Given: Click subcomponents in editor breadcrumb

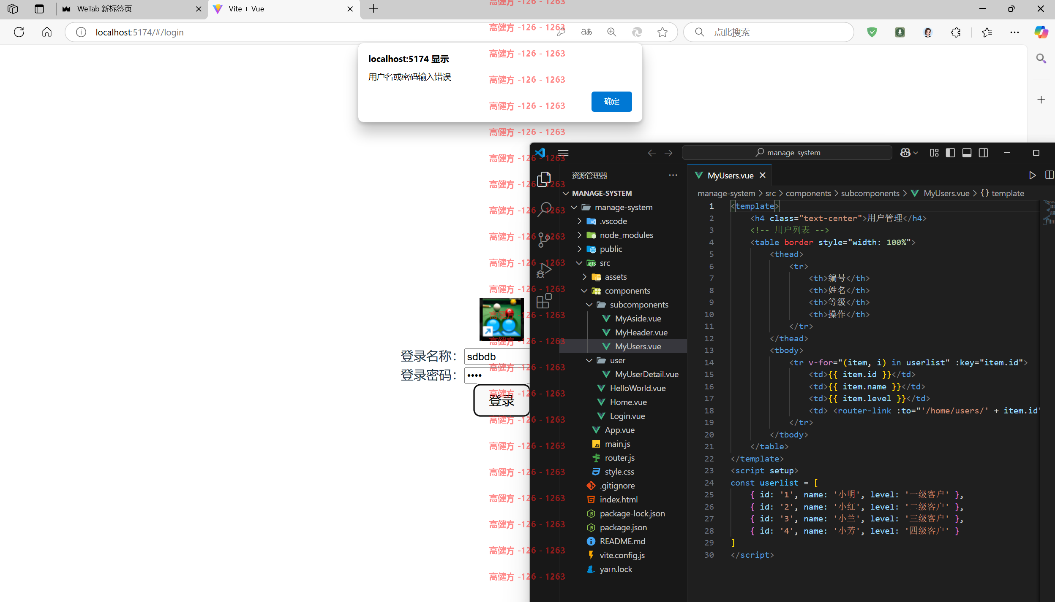Looking at the screenshot, I should [x=870, y=193].
